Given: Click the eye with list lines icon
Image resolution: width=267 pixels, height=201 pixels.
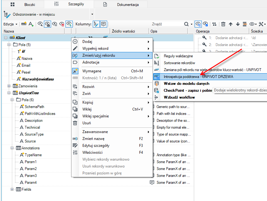Looking at the screenshot, I should pos(55,24).
